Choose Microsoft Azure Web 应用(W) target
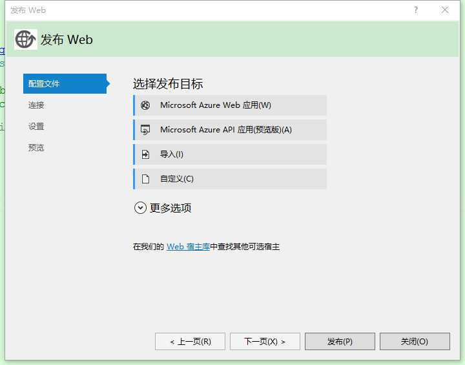Screen dimensions: 465x365 point(230,105)
